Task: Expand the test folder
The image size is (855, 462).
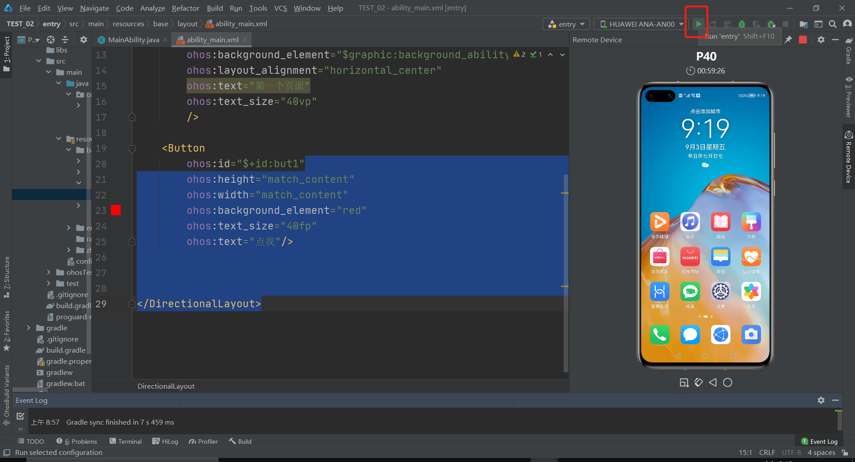Action: tap(49, 283)
